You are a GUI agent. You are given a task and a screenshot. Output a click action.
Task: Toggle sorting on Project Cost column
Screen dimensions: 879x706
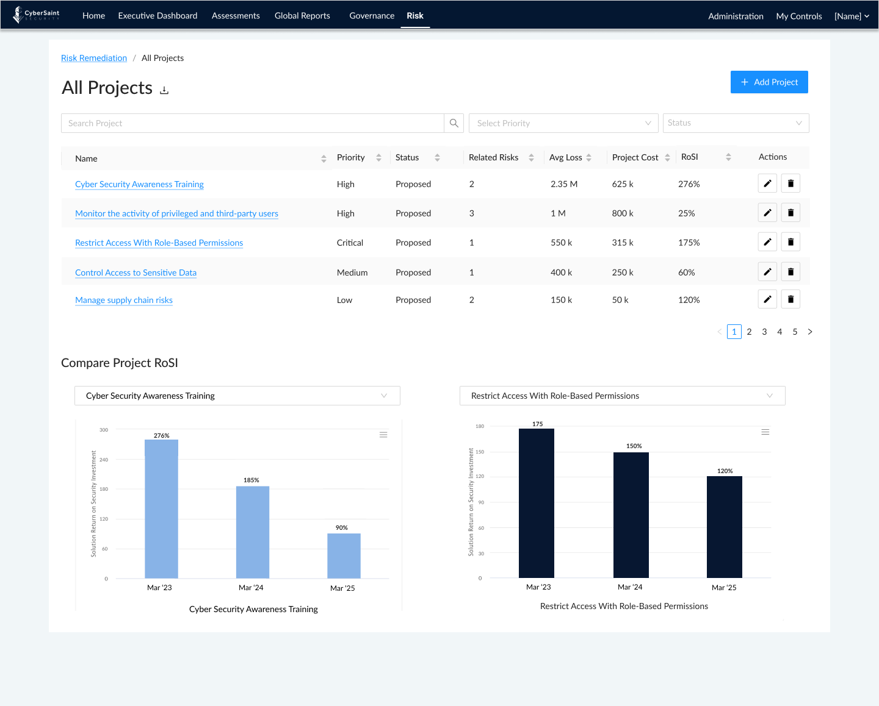tap(667, 158)
